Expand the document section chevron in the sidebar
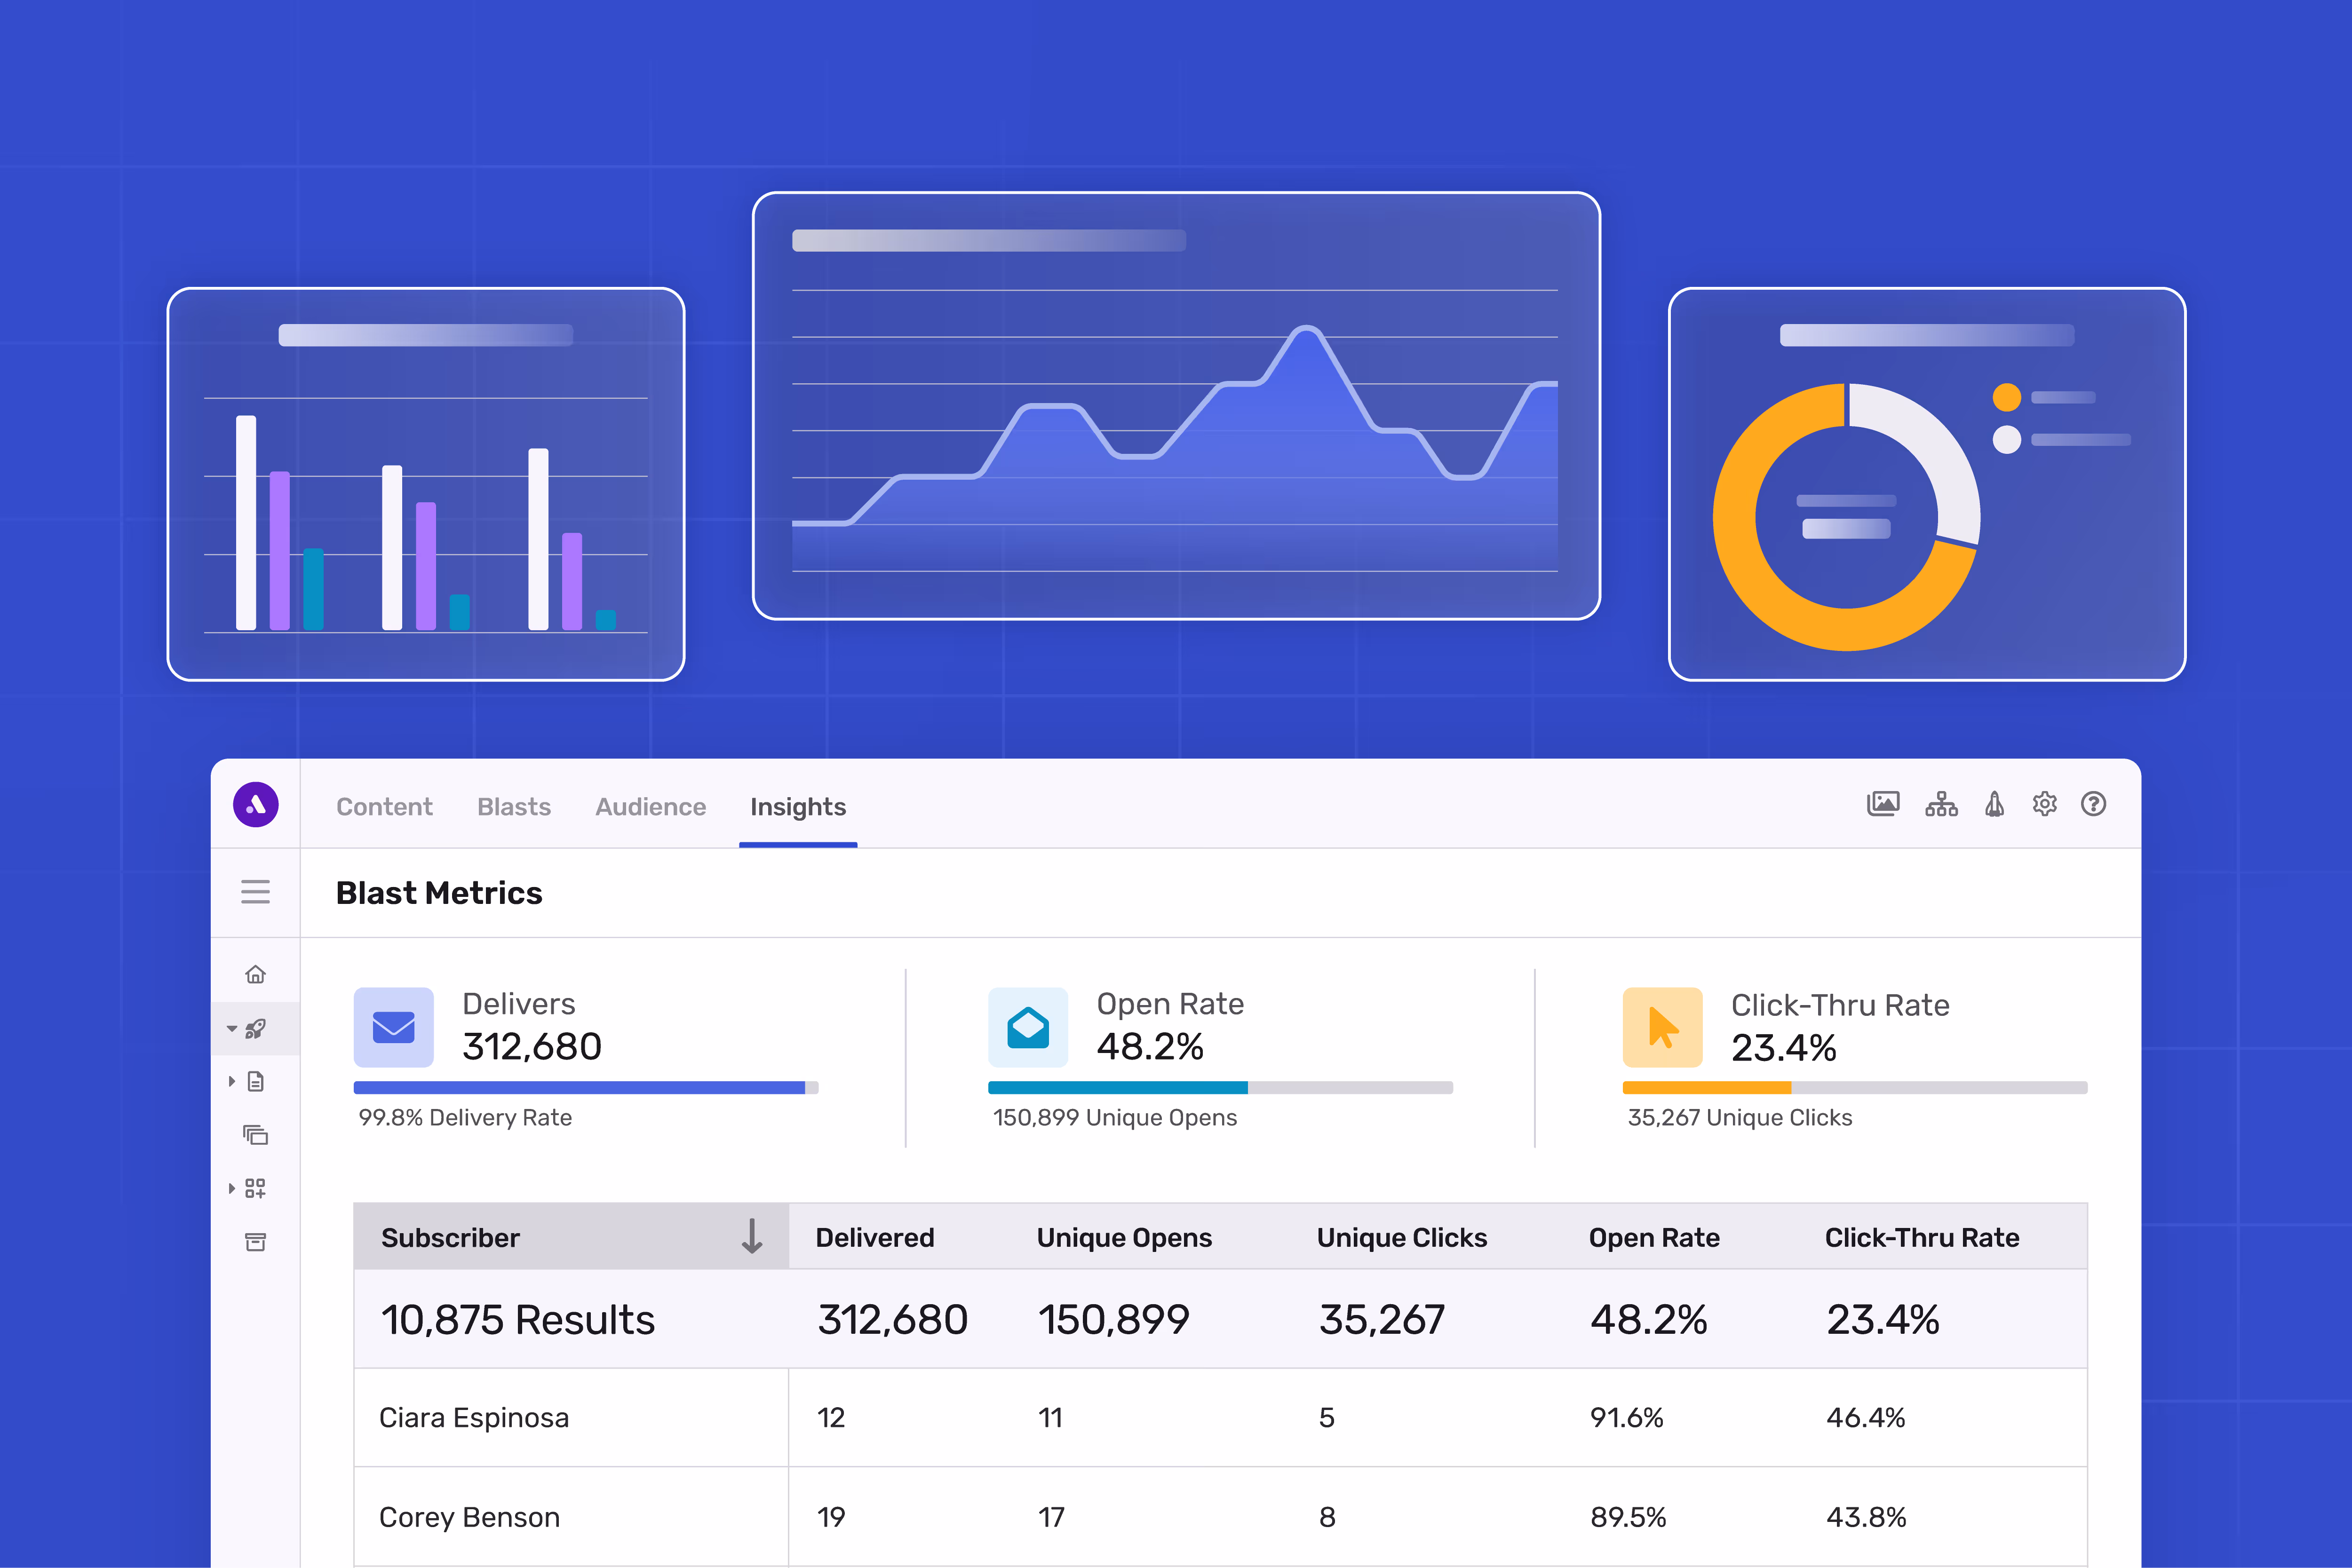 [x=231, y=1081]
